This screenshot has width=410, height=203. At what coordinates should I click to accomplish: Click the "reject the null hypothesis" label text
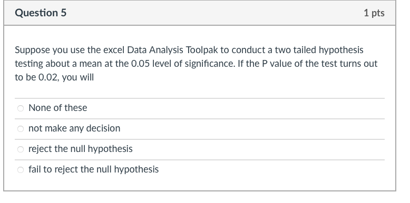coord(81,149)
